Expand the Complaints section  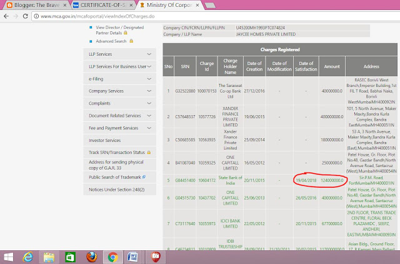pos(119,103)
